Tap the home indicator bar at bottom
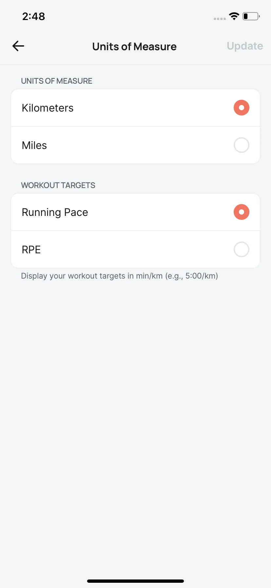The width and height of the screenshot is (271, 588). pyautogui.click(x=135, y=581)
